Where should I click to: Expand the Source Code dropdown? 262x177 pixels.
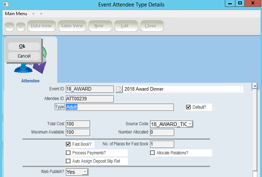point(190,124)
